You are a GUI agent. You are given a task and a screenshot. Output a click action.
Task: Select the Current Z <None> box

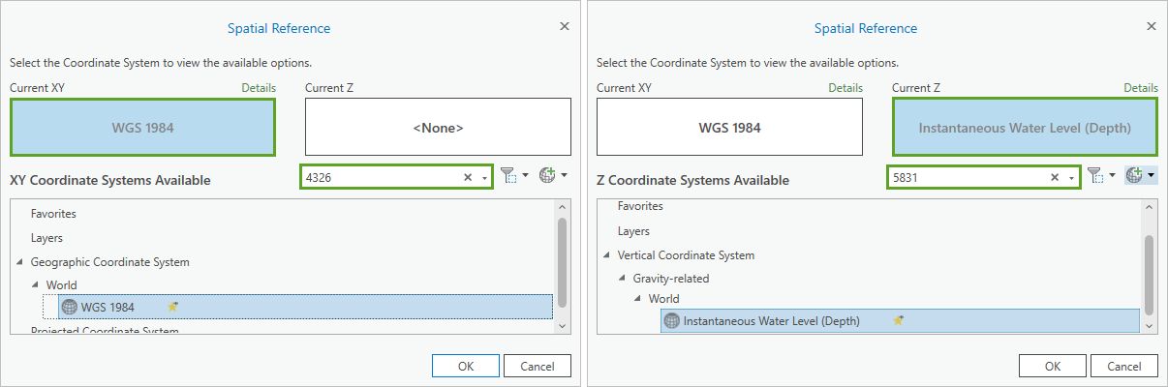(438, 127)
